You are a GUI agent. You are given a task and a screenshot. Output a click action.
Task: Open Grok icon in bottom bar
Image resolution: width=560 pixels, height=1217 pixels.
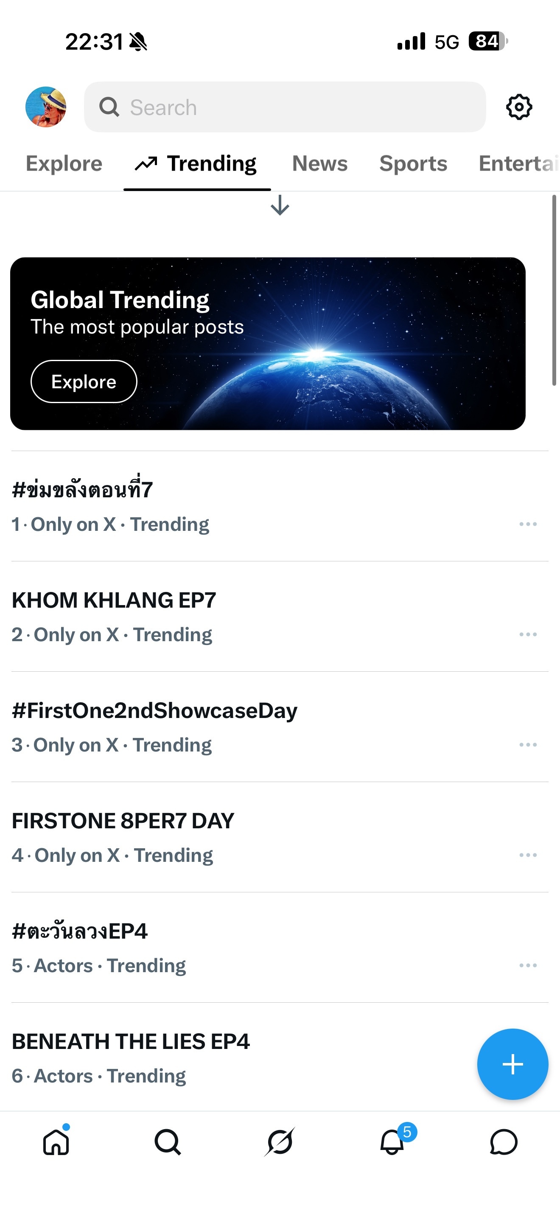coord(280,1142)
